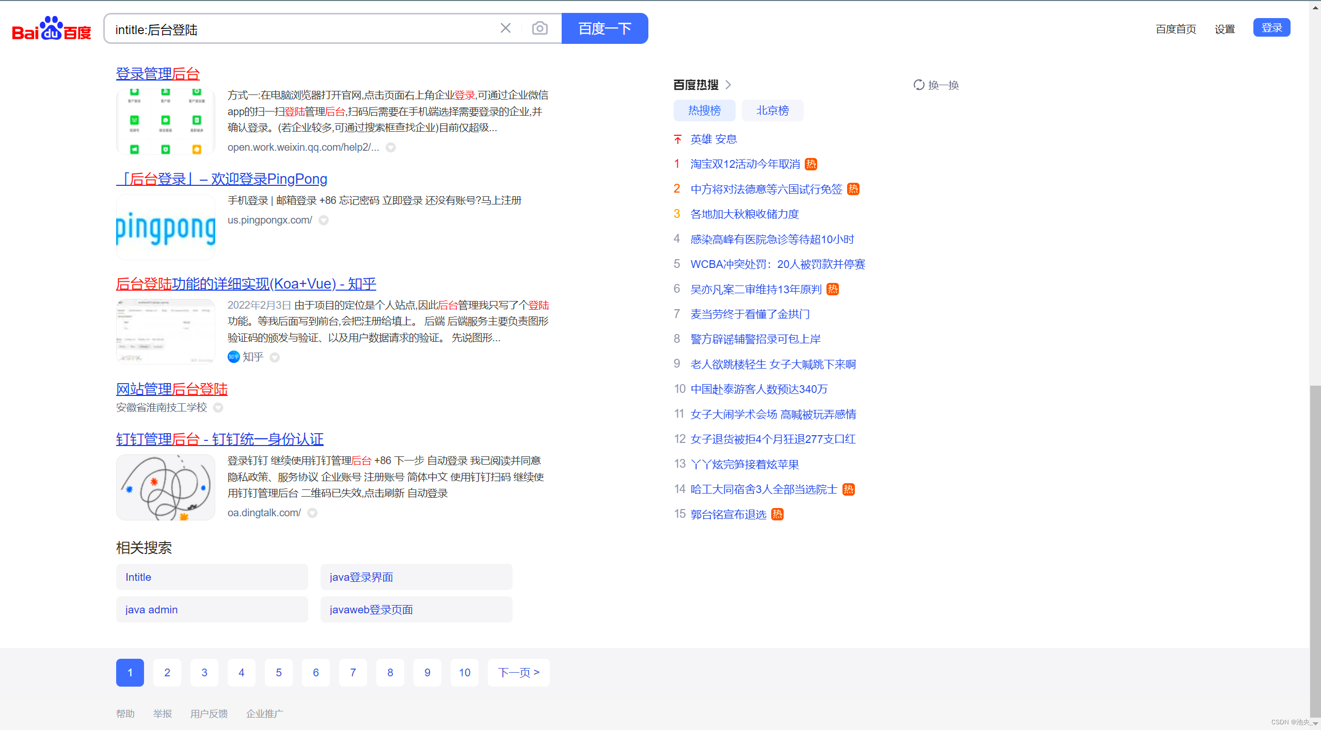Open the 欢迎登录PingPong result
The image size is (1321, 730).
coord(222,179)
